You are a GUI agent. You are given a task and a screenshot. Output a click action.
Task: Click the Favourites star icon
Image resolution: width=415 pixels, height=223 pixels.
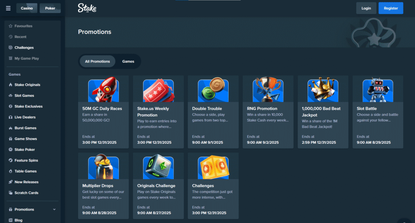pos(11,26)
